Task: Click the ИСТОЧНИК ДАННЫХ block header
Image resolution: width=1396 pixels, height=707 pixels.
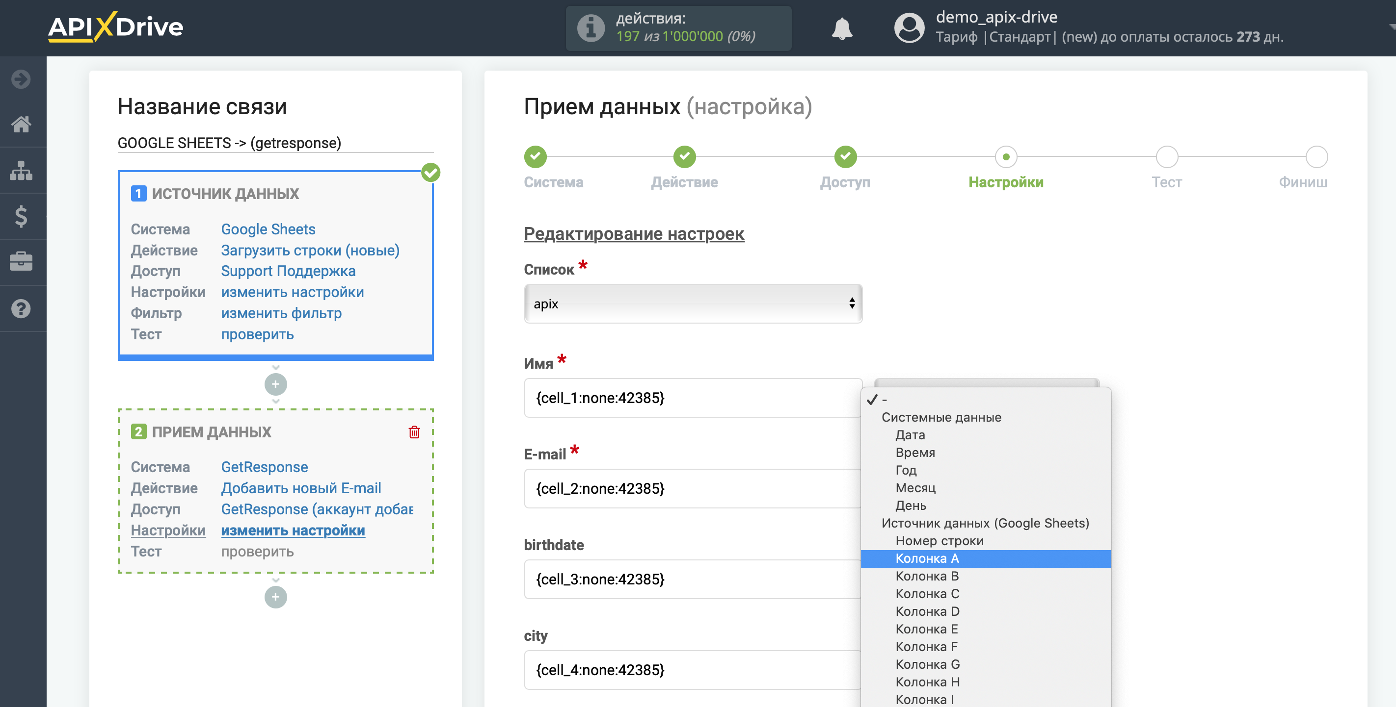Action: [x=225, y=194]
